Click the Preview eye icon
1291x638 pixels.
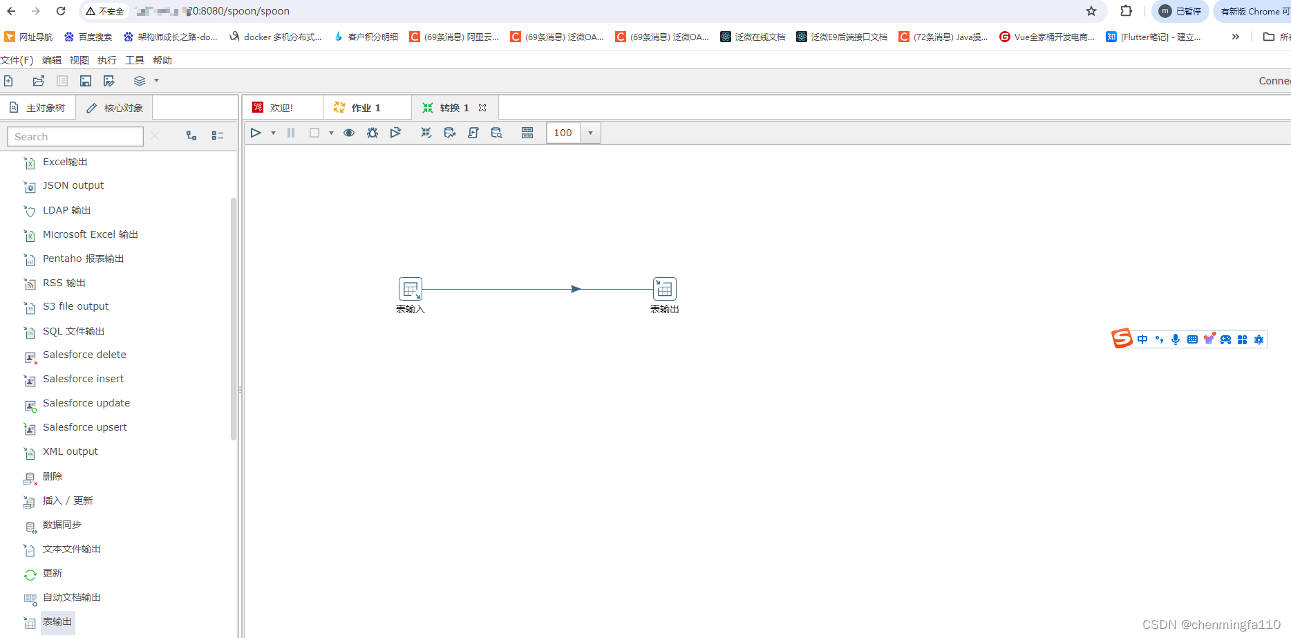point(349,132)
